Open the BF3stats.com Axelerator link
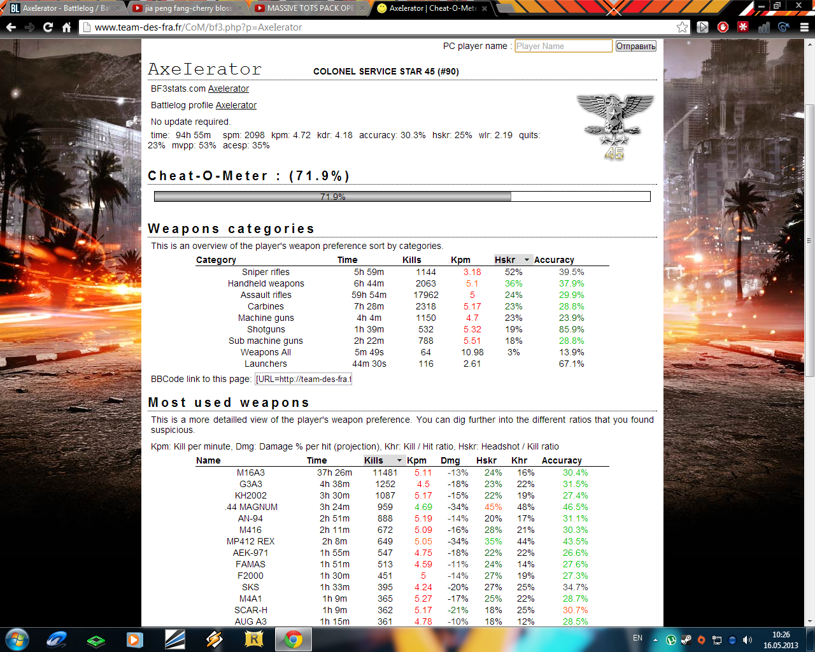The width and height of the screenshot is (815, 652). click(x=229, y=89)
